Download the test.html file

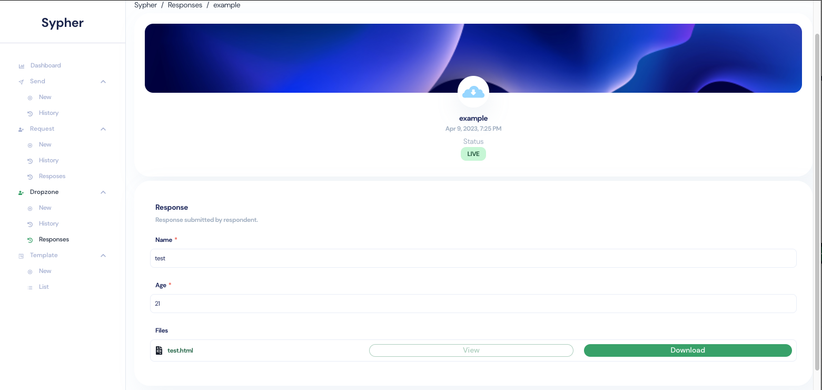(x=688, y=350)
